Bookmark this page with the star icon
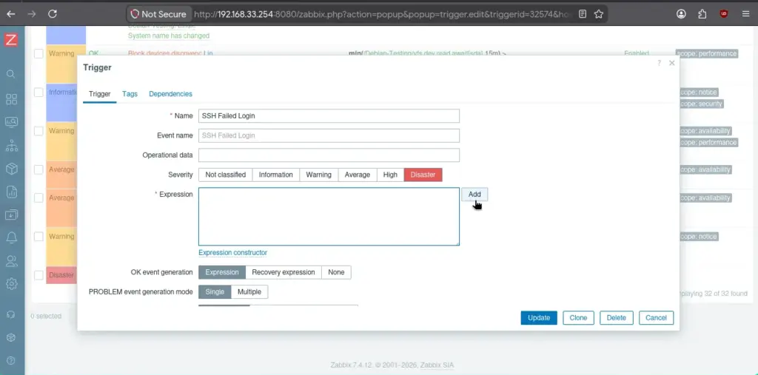 pyautogui.click(x=598, y=14)
